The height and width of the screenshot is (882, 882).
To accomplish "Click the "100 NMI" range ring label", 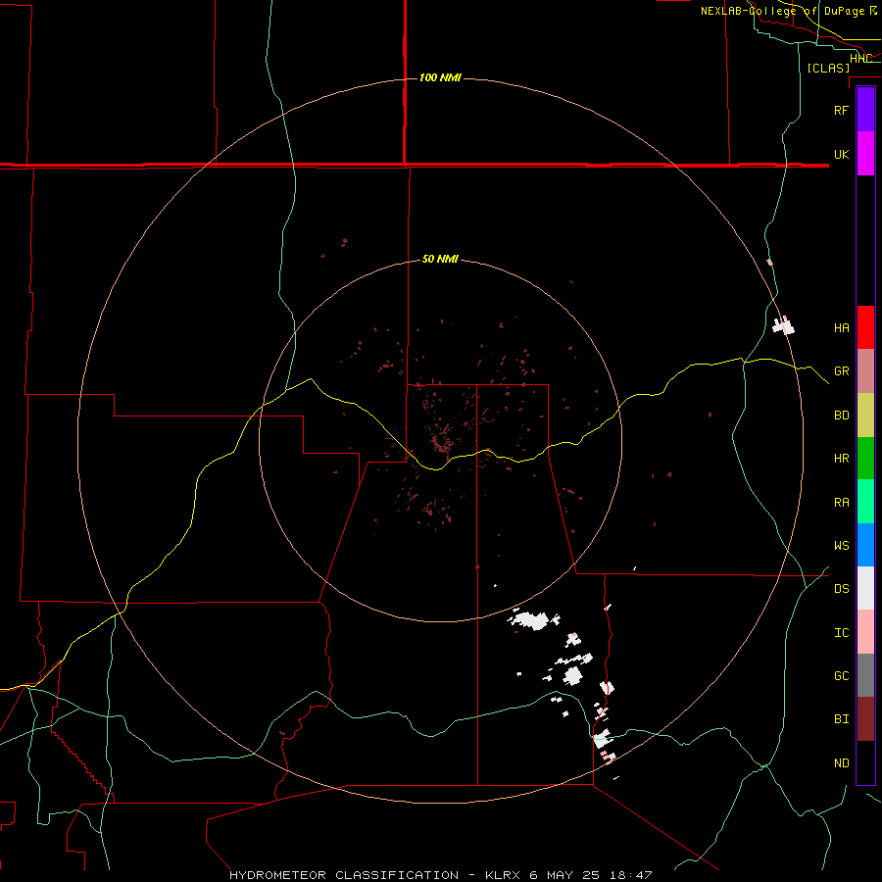I will (x=440, y=77).
